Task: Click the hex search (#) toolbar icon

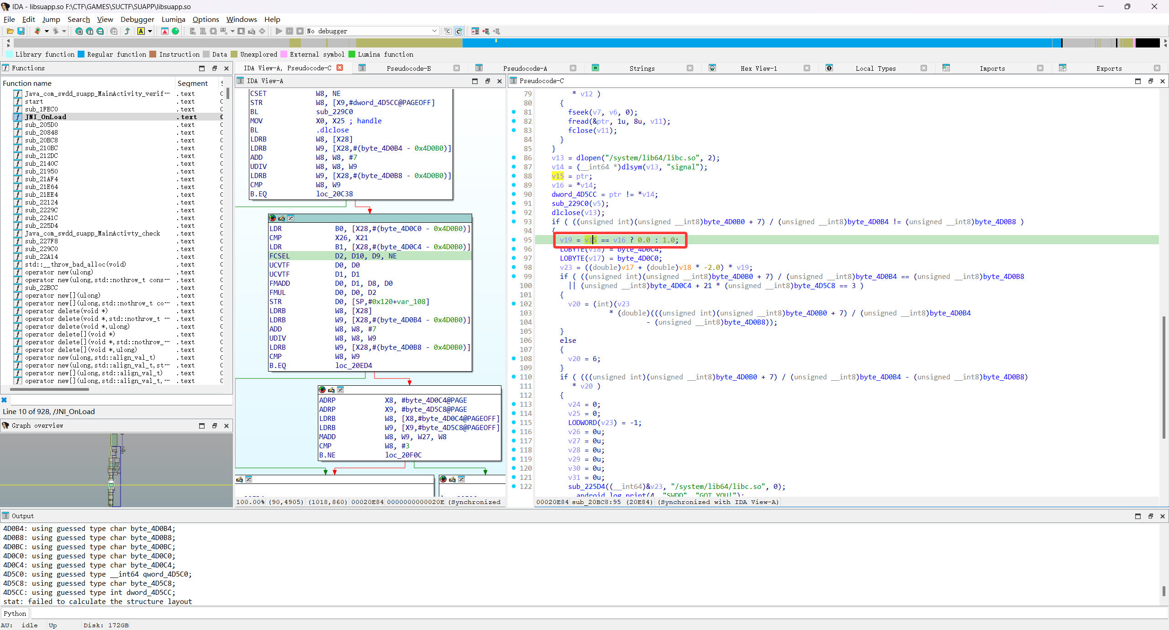Action: [x=79, y=31]
